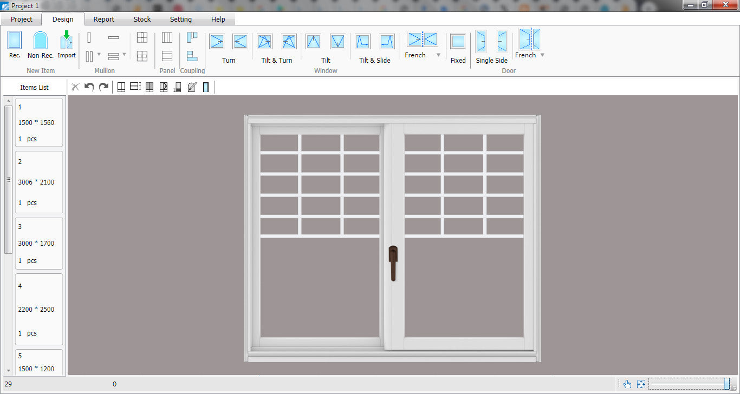Click the horizontal dimension split toolbar icon
Screen dimensions: 740x394
pos(135,87)
